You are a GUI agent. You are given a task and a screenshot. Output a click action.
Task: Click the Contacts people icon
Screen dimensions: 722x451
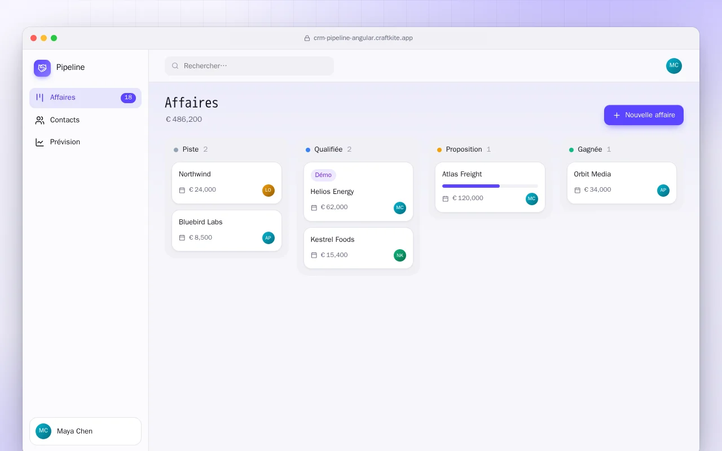coord(39,120)
